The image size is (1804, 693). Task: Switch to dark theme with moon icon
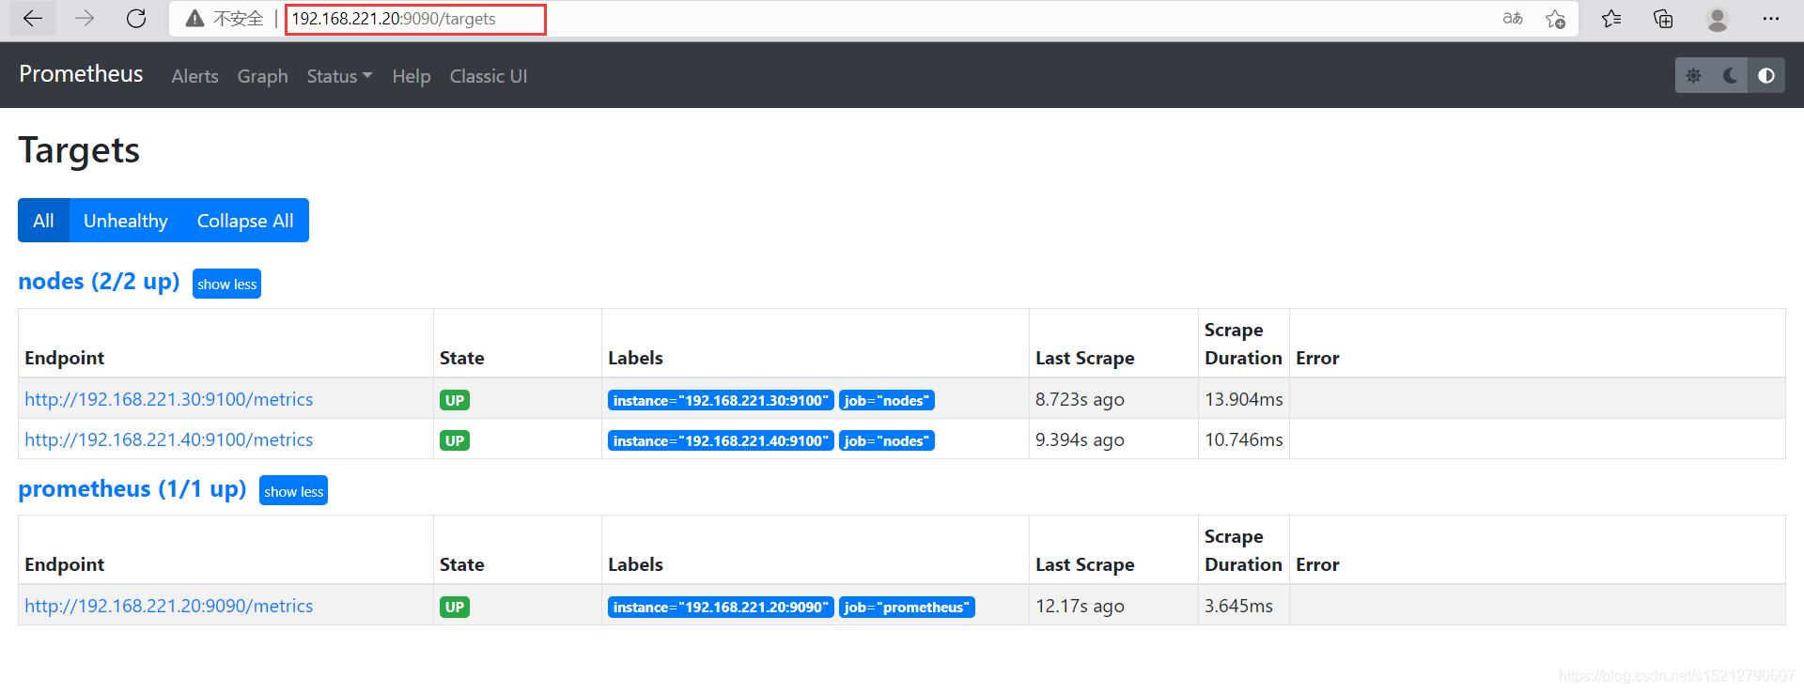[1730, 75]
